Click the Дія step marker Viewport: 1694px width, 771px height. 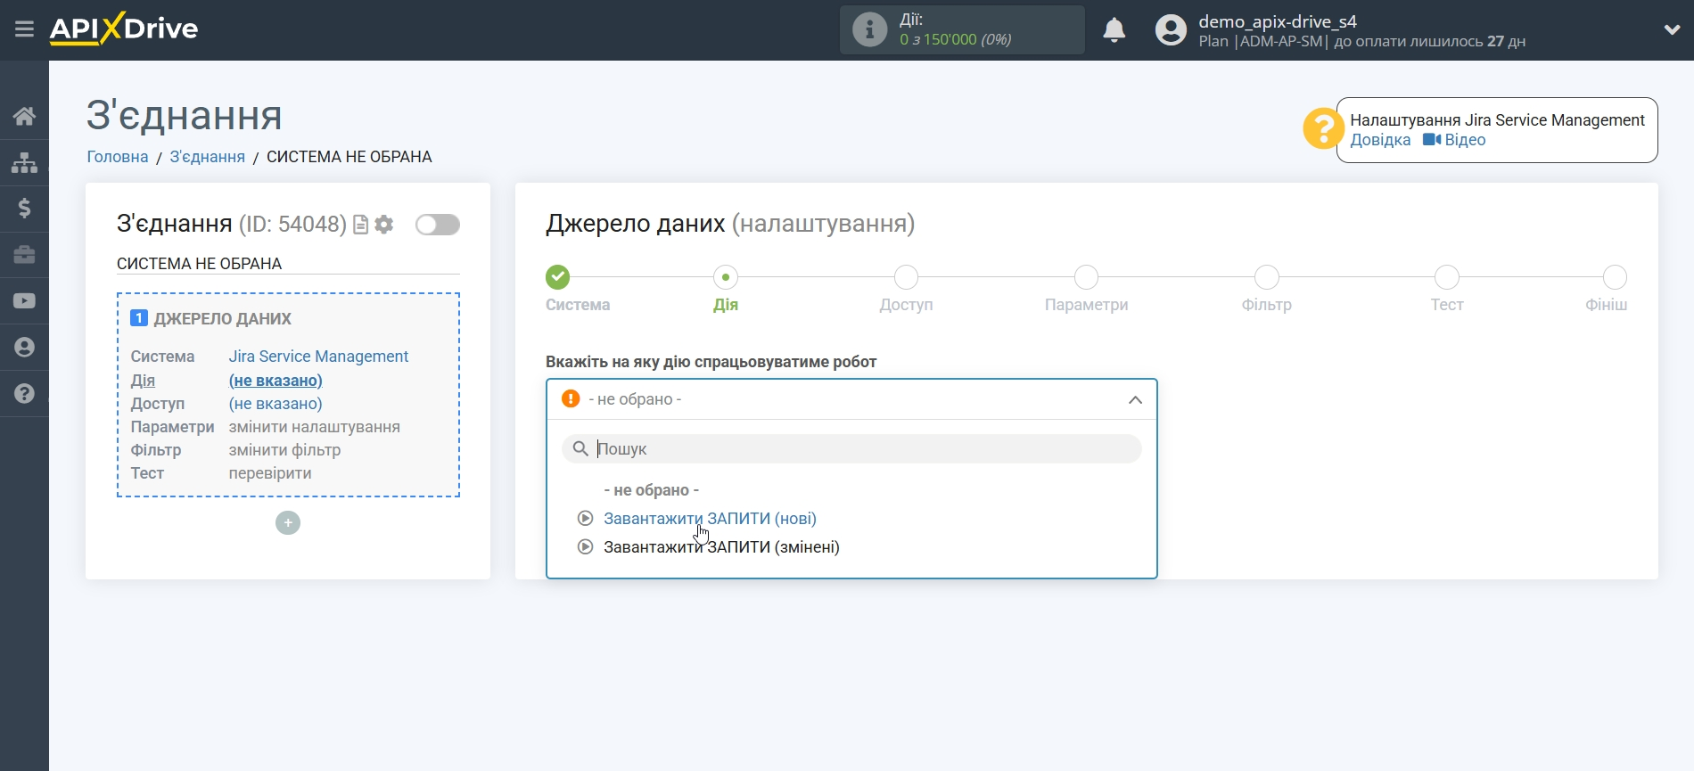coord(726,277)
